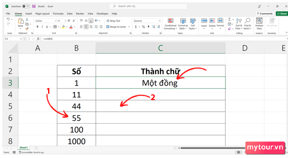Image resolution: width=288 pixels, height=158 pixels.
Task: Select the Format Painter brush
Action: click(x=27, y=29)
